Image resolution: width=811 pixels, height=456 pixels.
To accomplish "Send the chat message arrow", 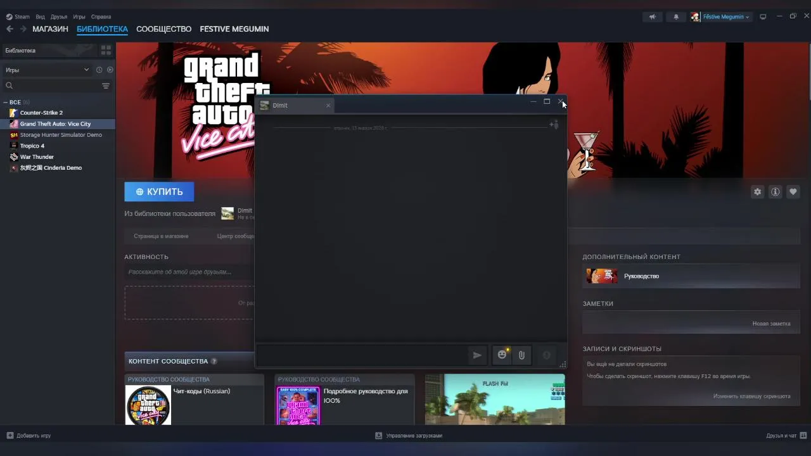I will pos(477,355).
